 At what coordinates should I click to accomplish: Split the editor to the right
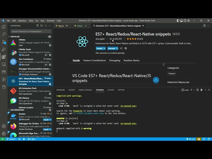(x=204, y=26)
